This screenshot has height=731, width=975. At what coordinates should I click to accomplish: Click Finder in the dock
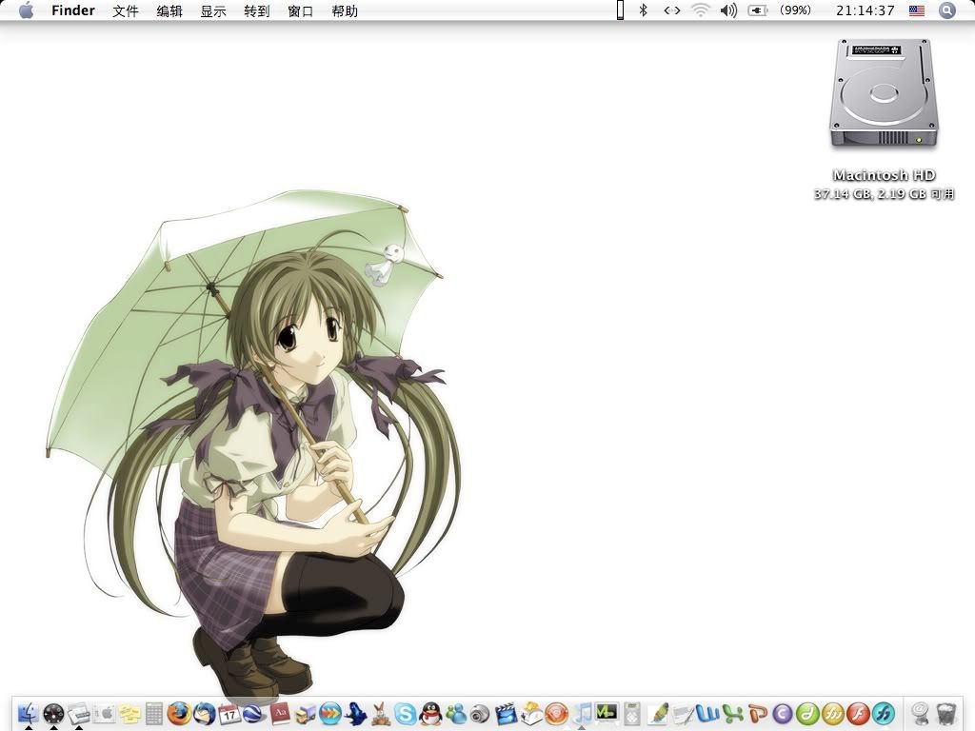29,713
